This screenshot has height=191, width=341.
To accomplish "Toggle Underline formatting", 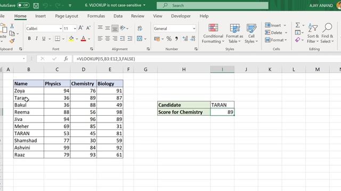I will (x=44, y=39).
